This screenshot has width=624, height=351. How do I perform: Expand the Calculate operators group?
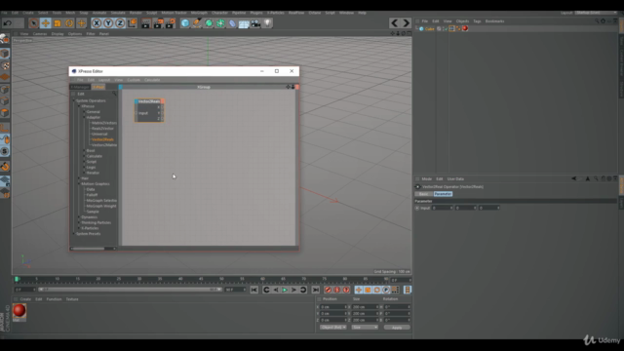click(84, 156)
